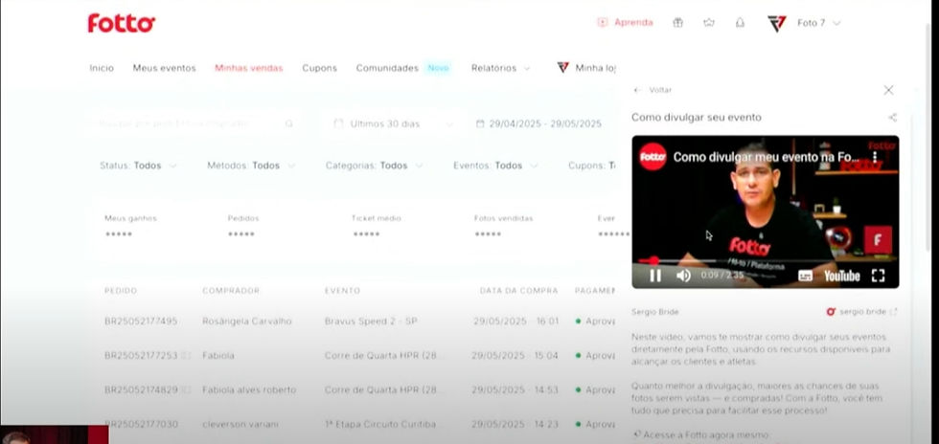
Task: Go to Inicio tab
Action: pos(102,68)
